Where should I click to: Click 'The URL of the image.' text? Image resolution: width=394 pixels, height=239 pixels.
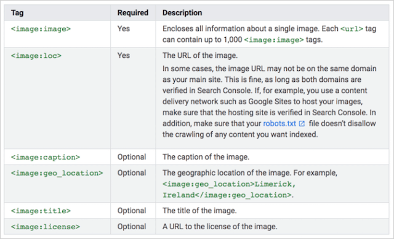200,55
